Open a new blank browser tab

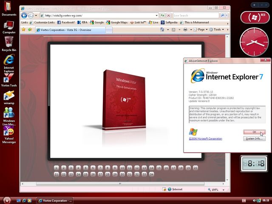click(109, 30)
